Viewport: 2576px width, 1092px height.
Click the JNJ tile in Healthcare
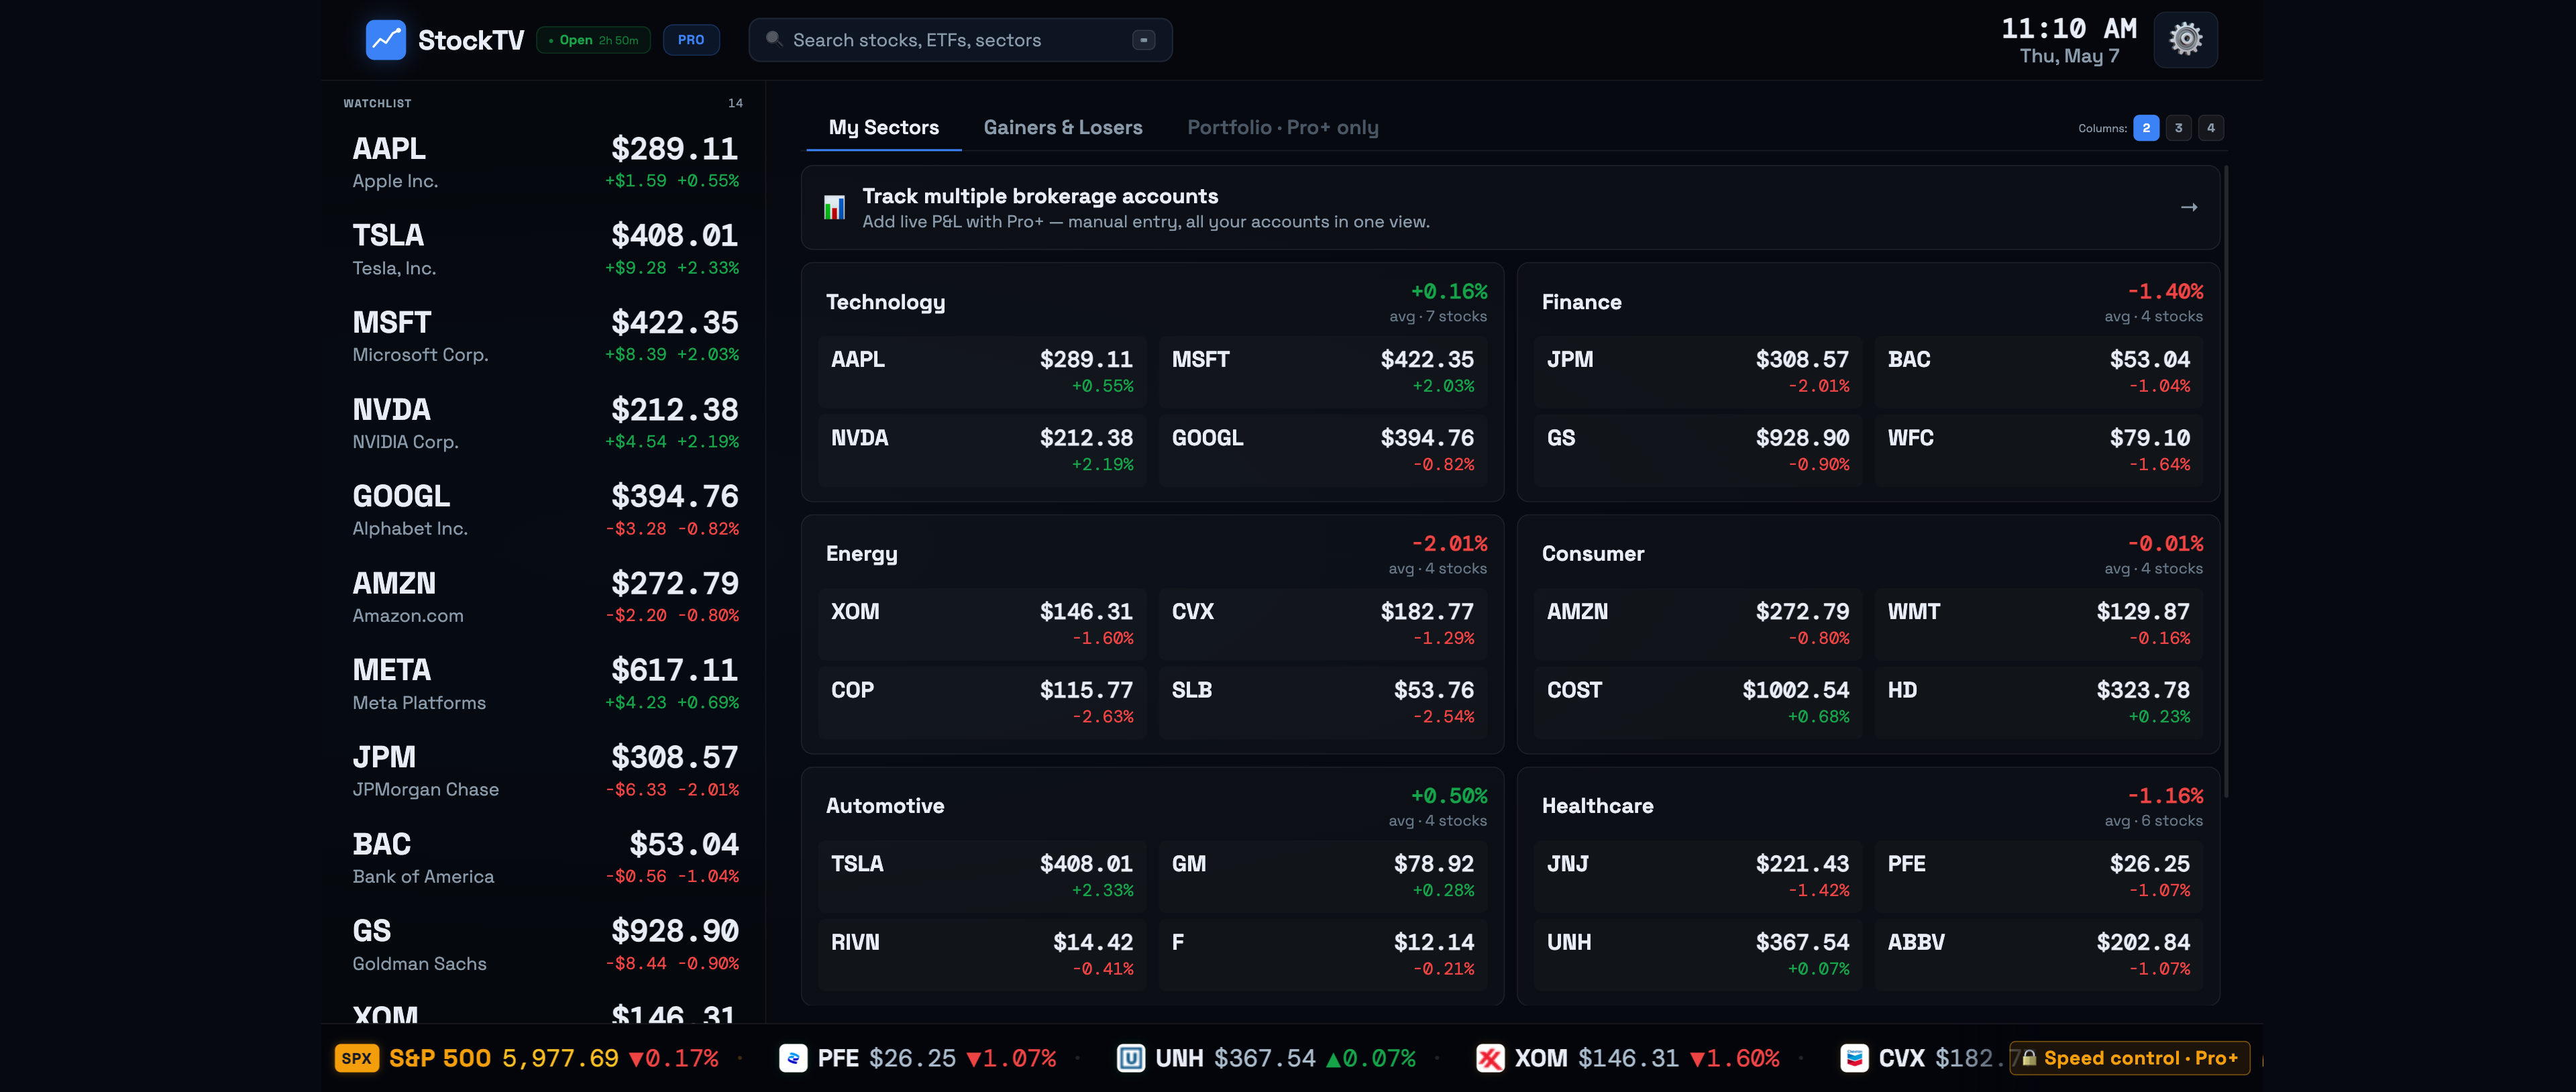point(1698,875)
